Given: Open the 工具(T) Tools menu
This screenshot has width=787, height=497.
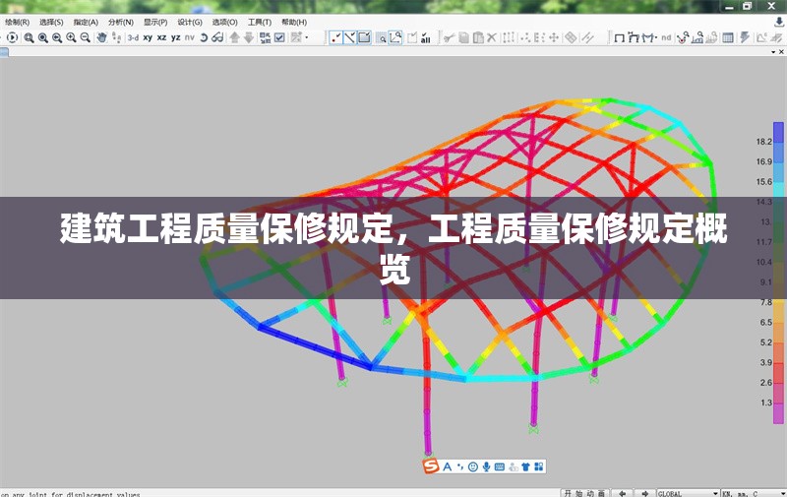Looking at the screenshot, I should pos(260,22).
